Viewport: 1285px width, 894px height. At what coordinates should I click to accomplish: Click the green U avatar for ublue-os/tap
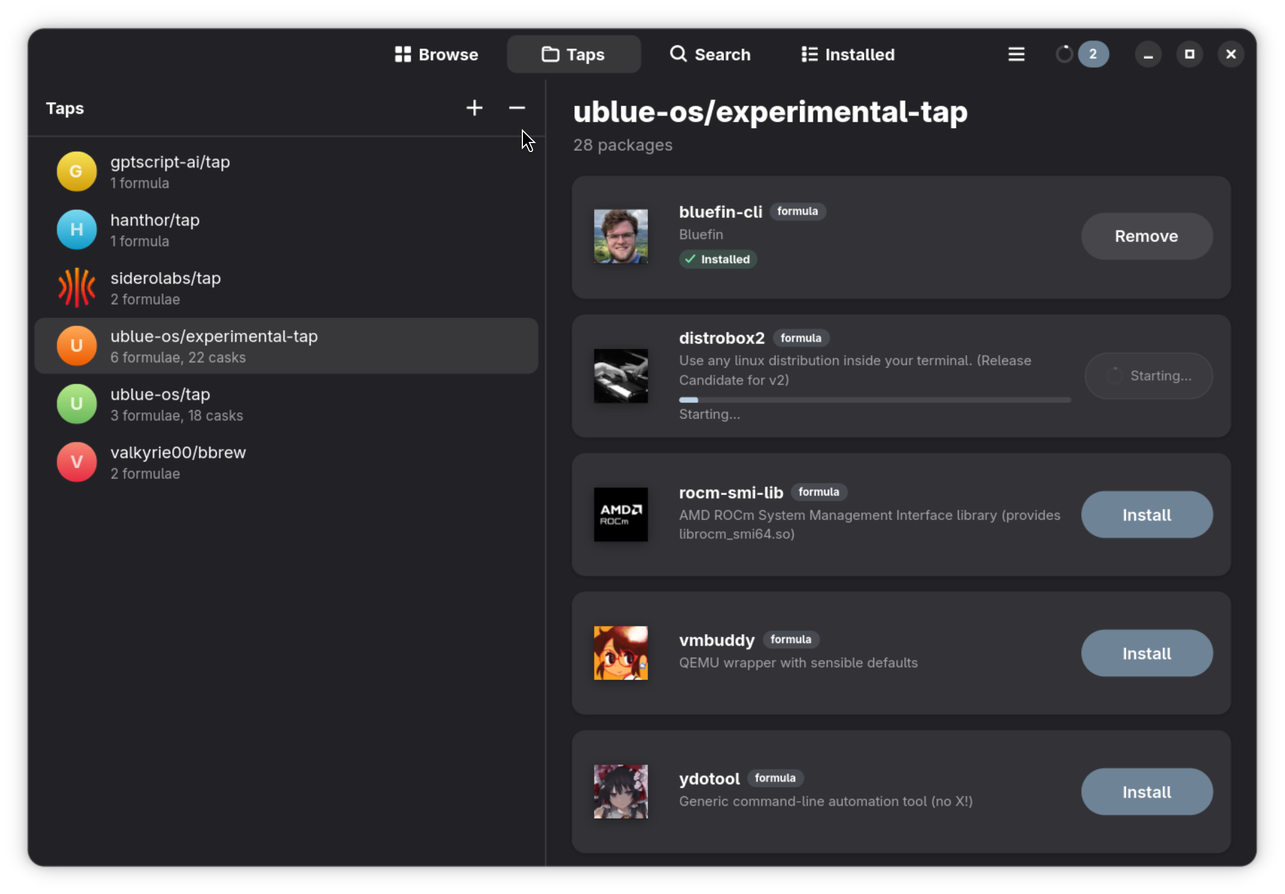pyautogui.click(x=77, y=404)
